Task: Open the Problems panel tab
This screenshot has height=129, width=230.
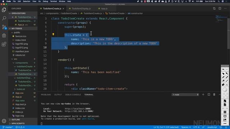Action: pyautogui.click(x=46, y=95)
